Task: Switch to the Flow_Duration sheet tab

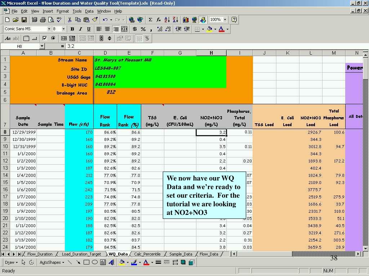Action: [x=40, y=254]
